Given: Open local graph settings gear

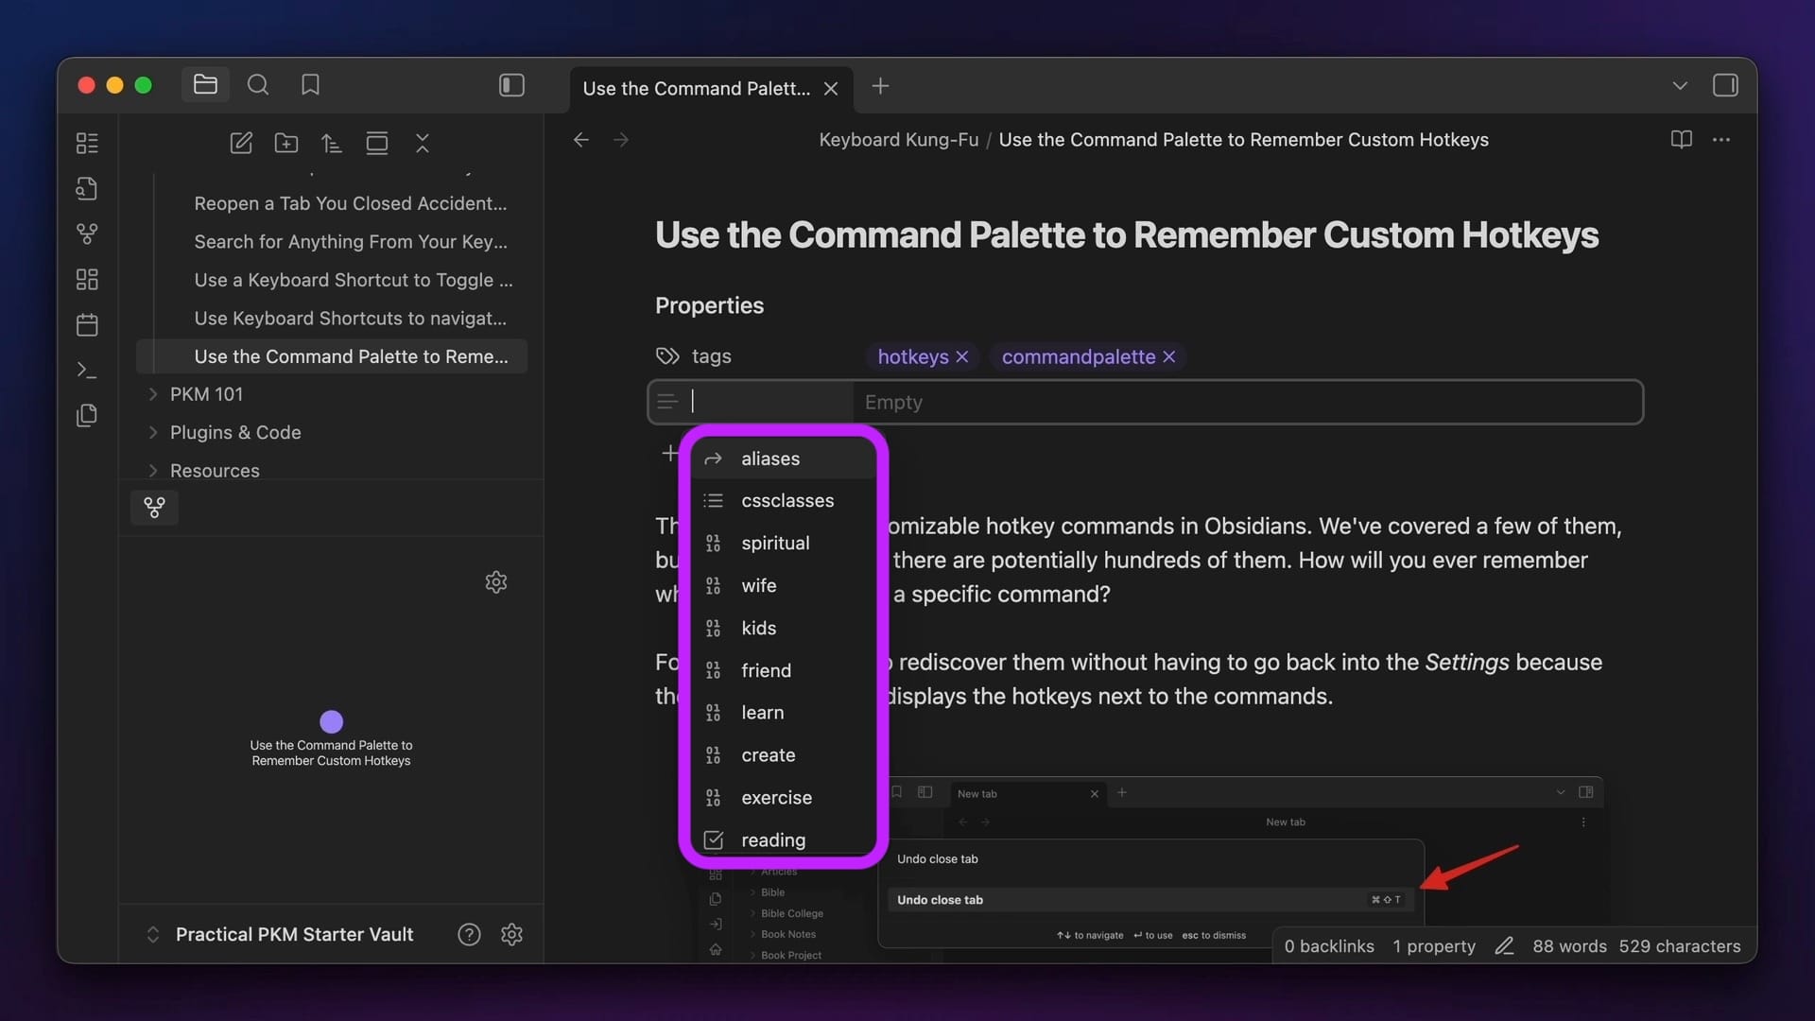Looking at the screenshot, I should tap(496, 581).
